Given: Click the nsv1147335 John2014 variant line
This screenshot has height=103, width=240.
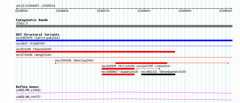Looking at the screenshot, I should click(x=148, y=69).
